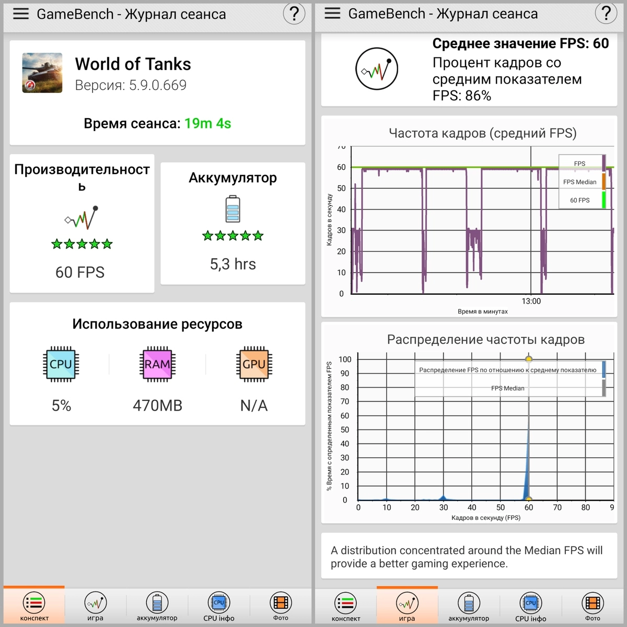Switch to игра tab in left panel

(95, 606)
